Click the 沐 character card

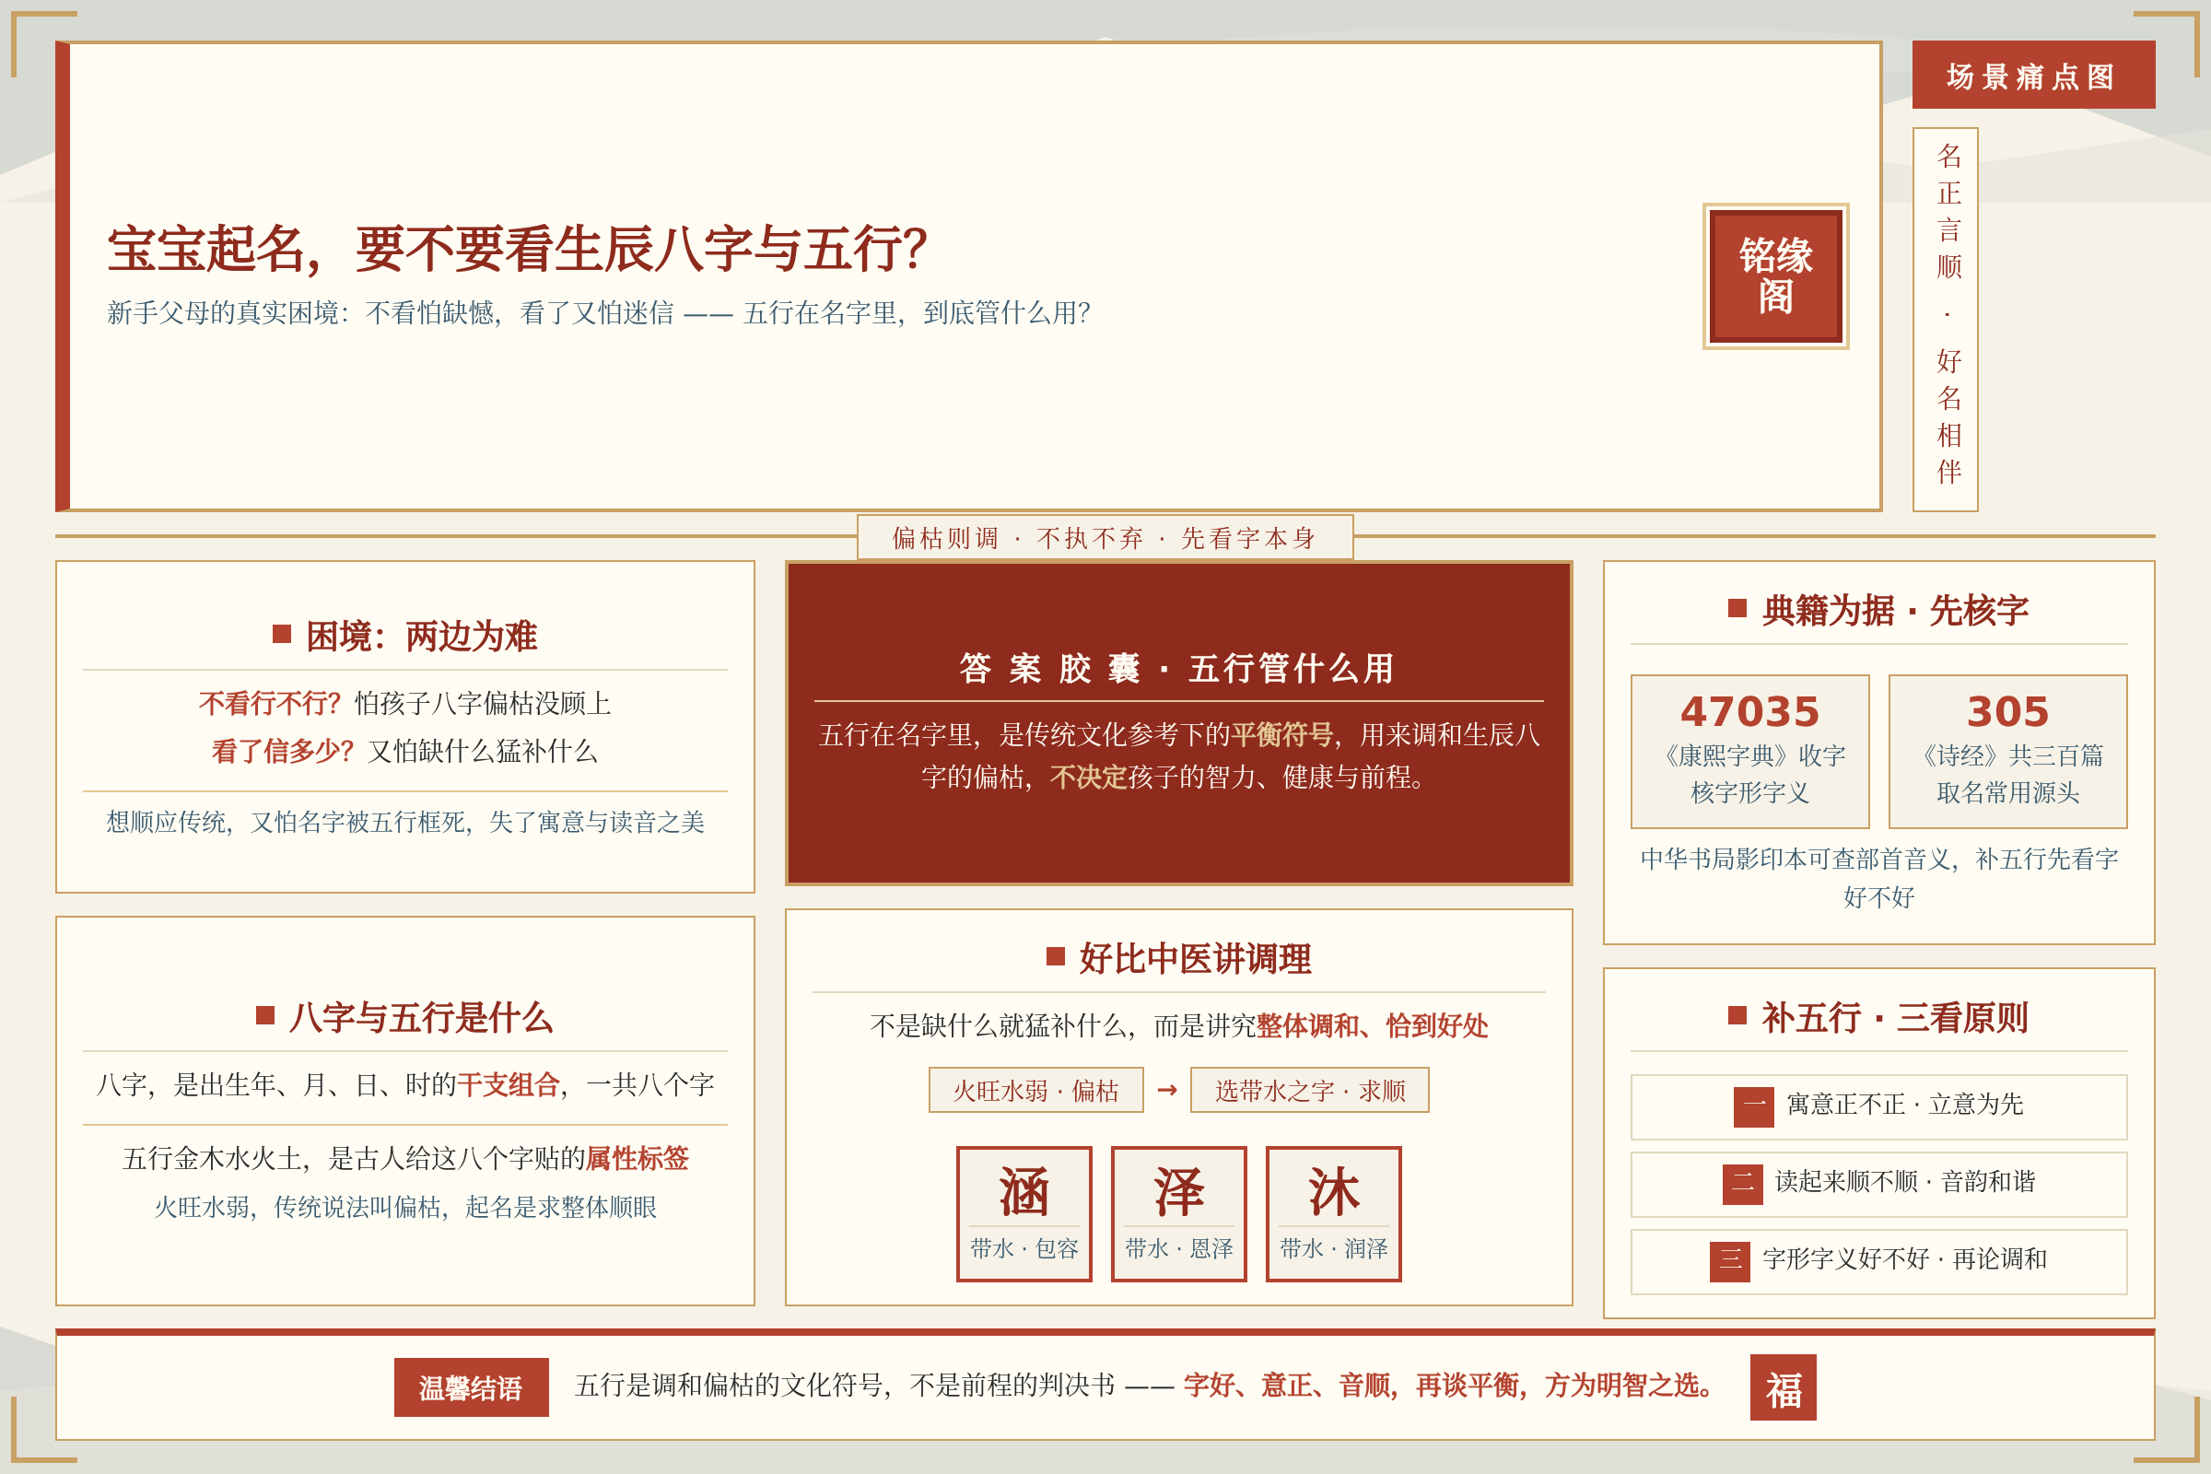(x=1333, y=1212)
